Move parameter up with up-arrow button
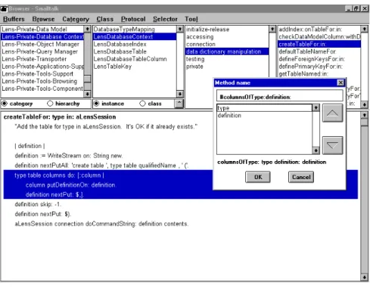Screen dimensions: 370x288 pyautogui.click(x=332, y=113)
